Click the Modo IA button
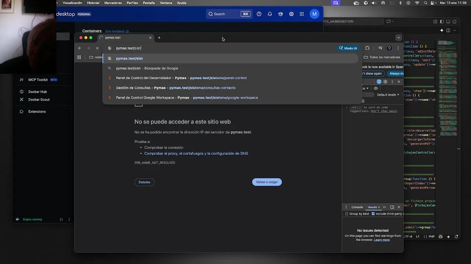Screen dimensions: 471x264 [x=348, y=48]
